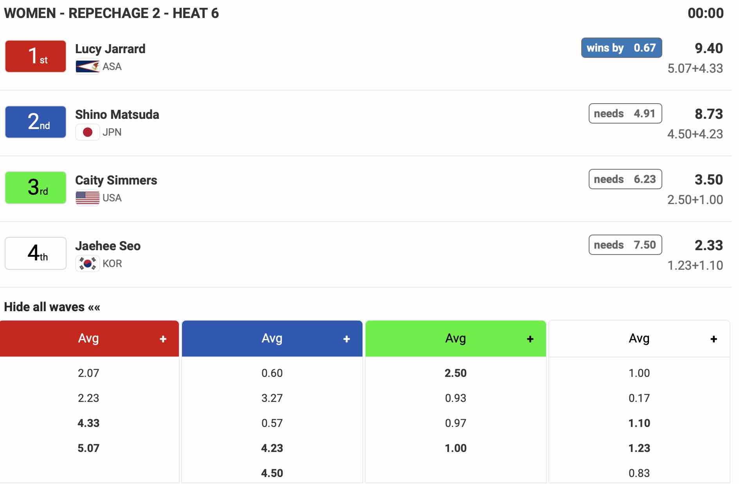The width and height of the screenshot is (739, 484).
Task: Click the American Samoa flag icon
Action: pos(87,66)
